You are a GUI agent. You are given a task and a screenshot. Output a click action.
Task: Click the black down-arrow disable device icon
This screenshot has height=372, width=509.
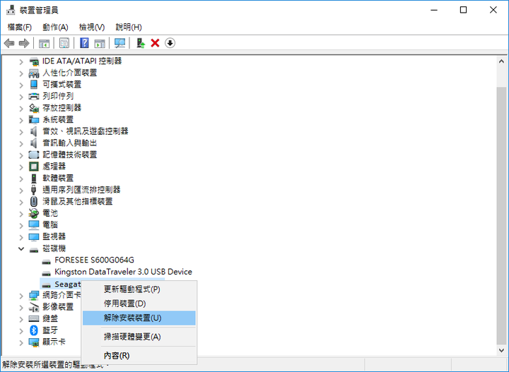click(170, 43)
